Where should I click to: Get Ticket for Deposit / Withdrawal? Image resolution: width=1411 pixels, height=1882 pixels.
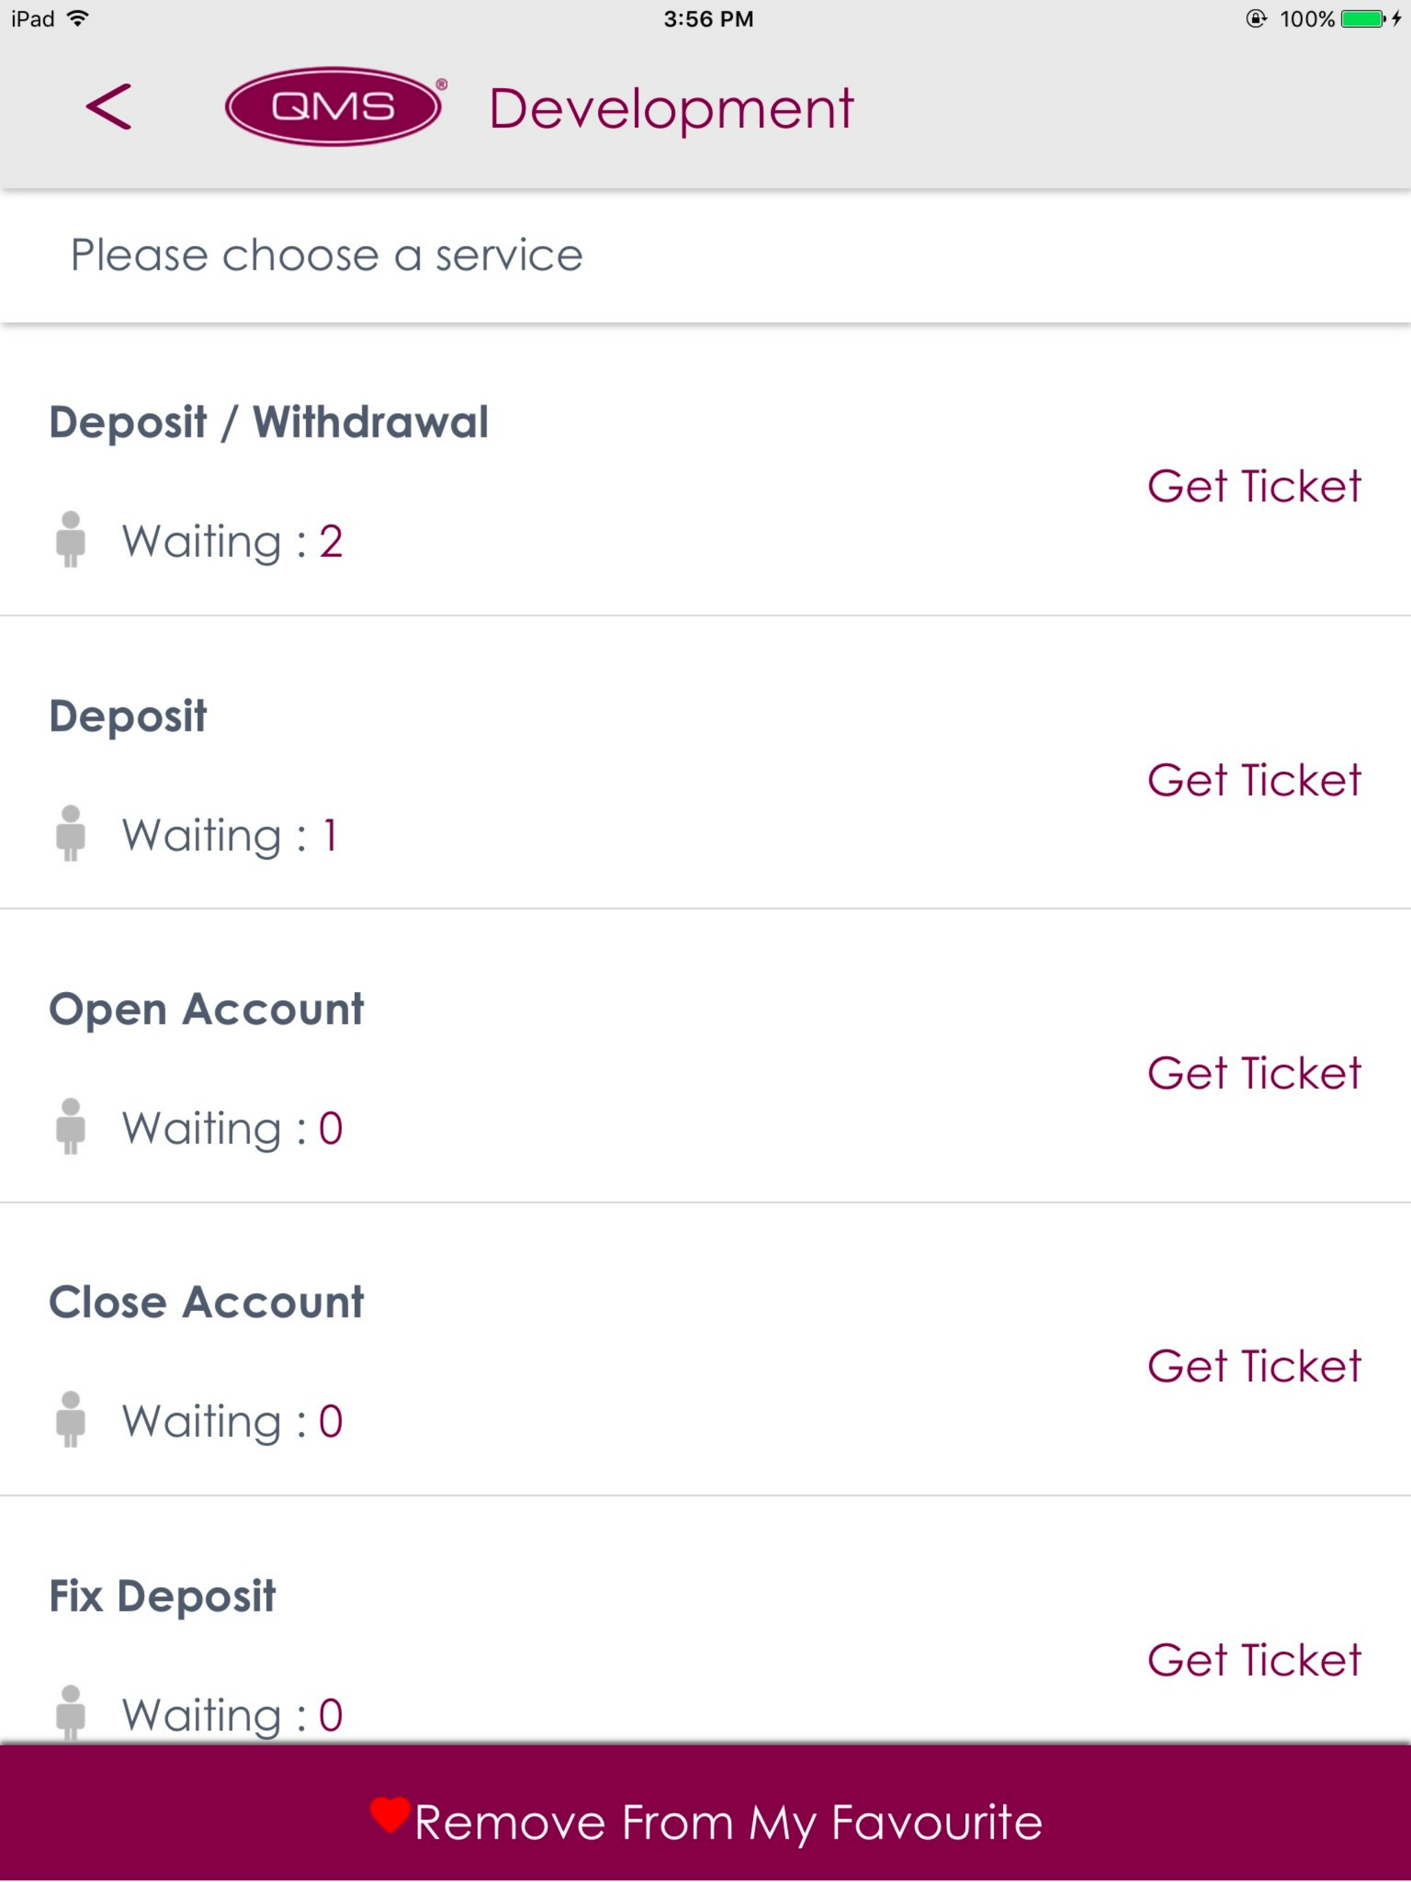1255,486
